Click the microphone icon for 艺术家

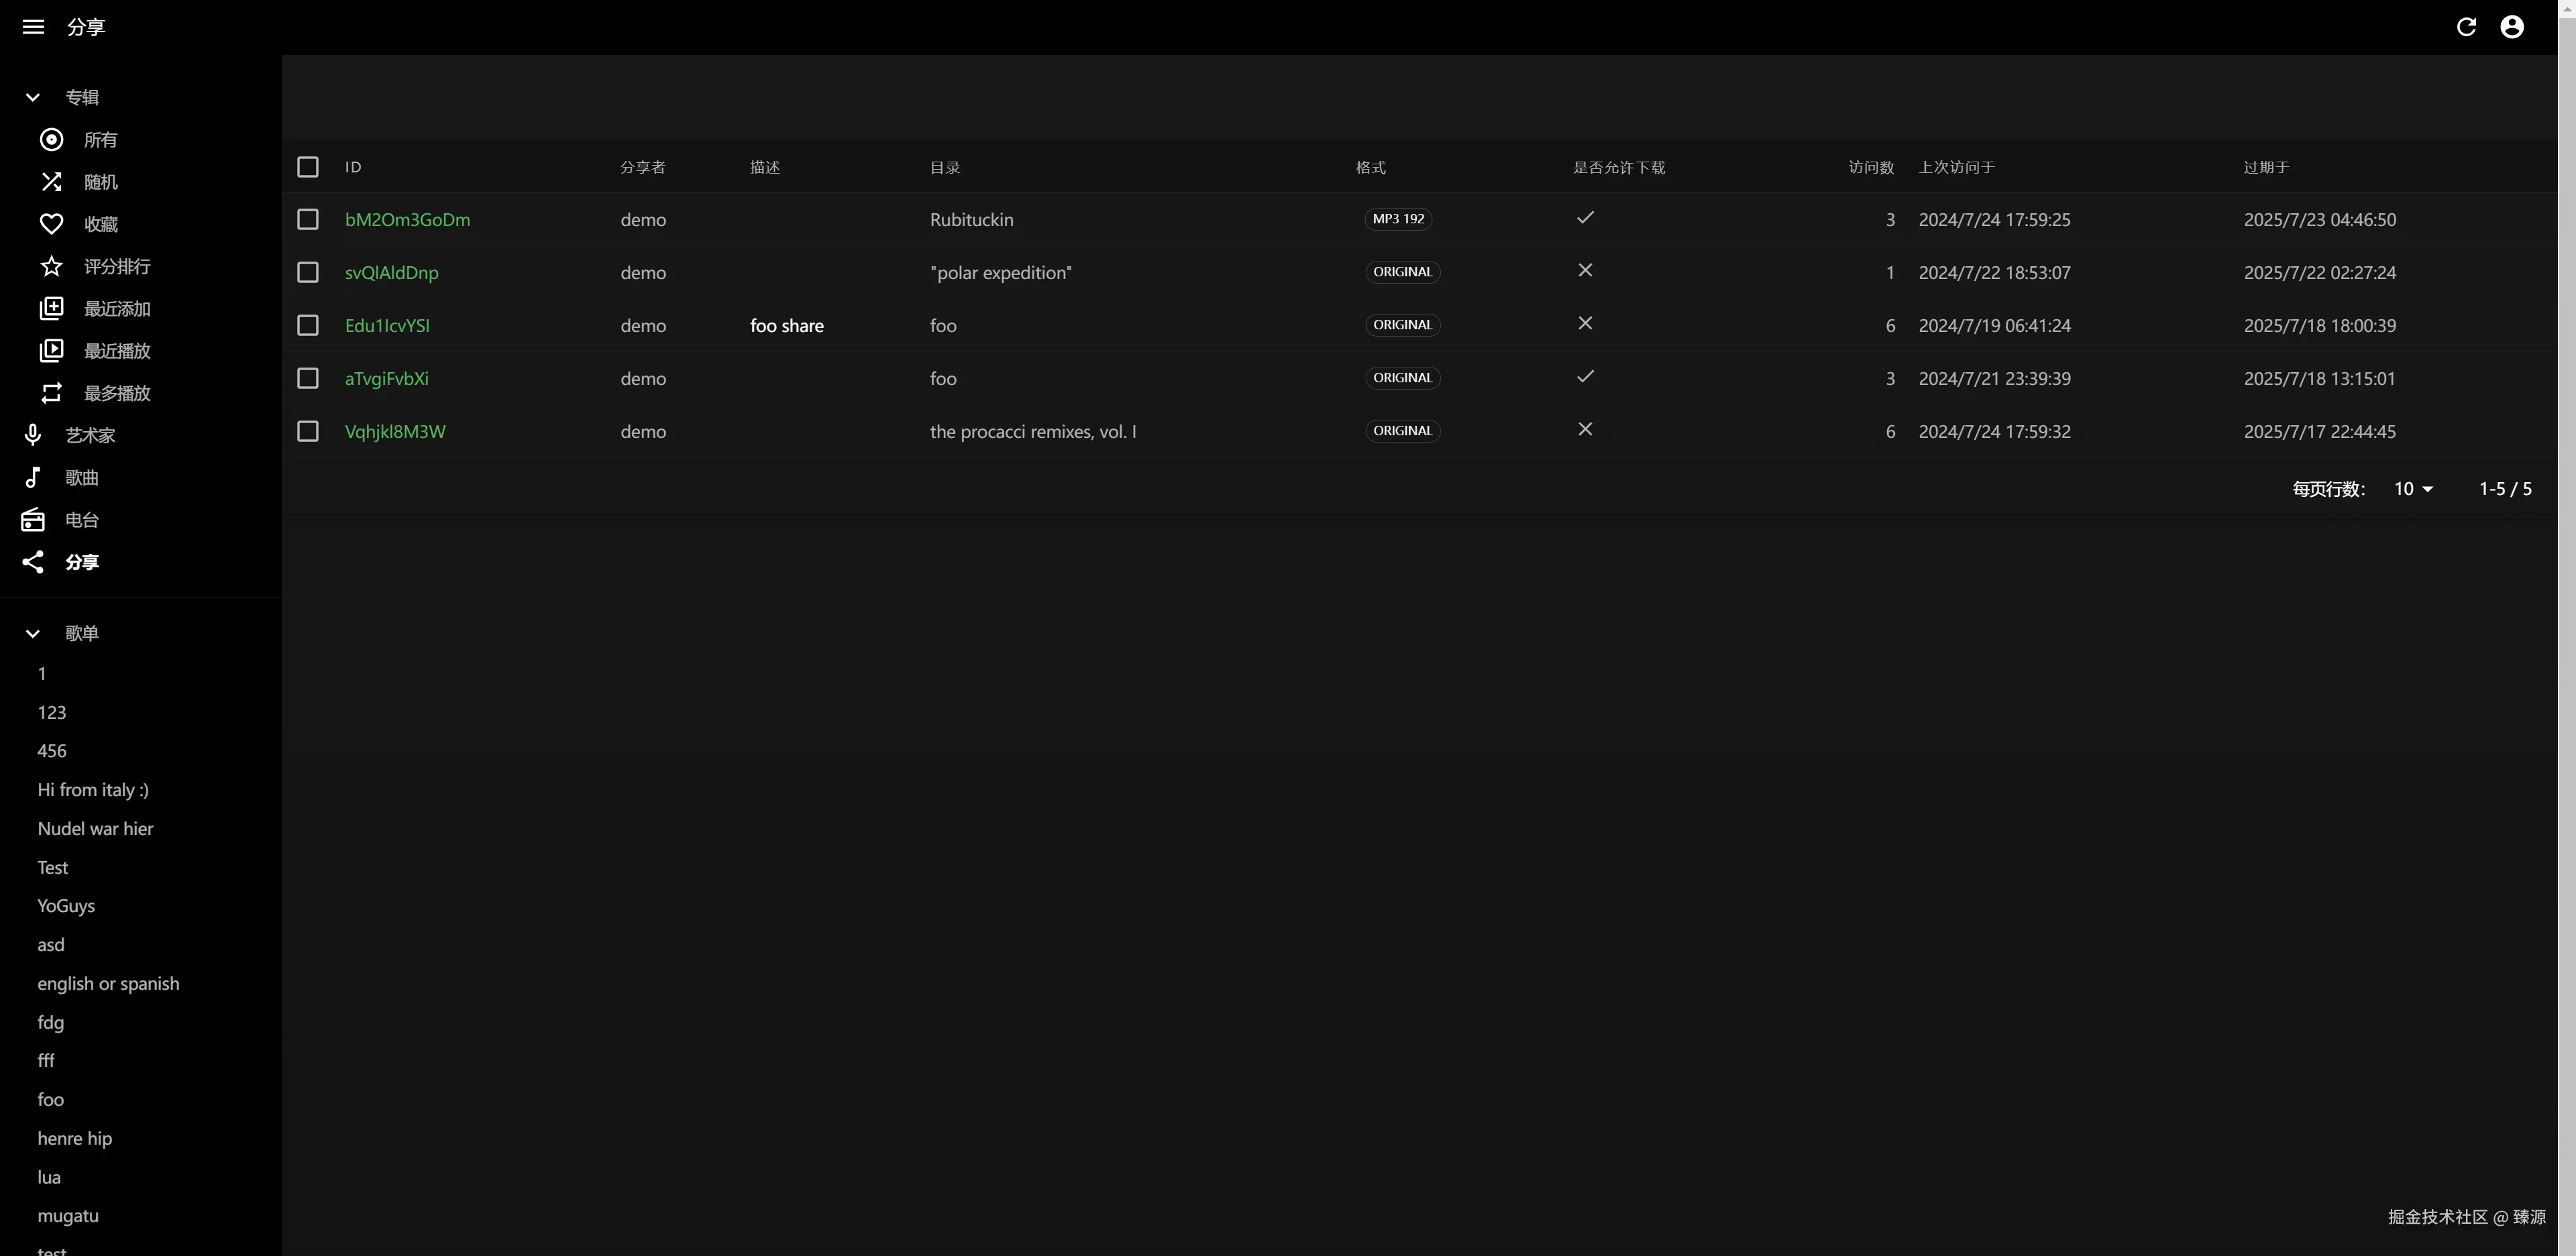[33, 435]
